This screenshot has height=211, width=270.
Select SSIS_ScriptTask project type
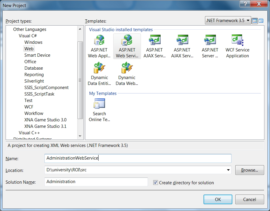pyautogui.click(x=39, y=94)
